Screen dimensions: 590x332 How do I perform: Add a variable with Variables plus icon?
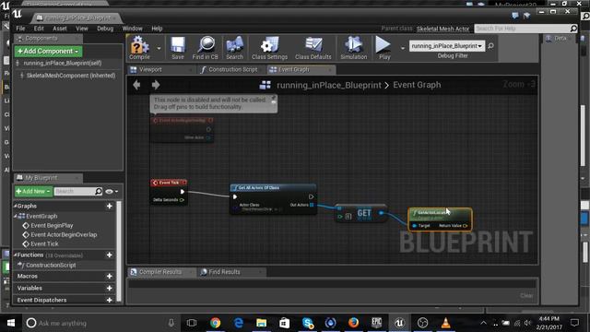click(110, 288)
